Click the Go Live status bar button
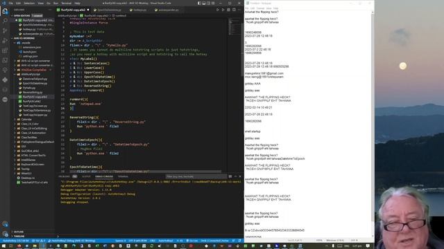 point(192,241)
